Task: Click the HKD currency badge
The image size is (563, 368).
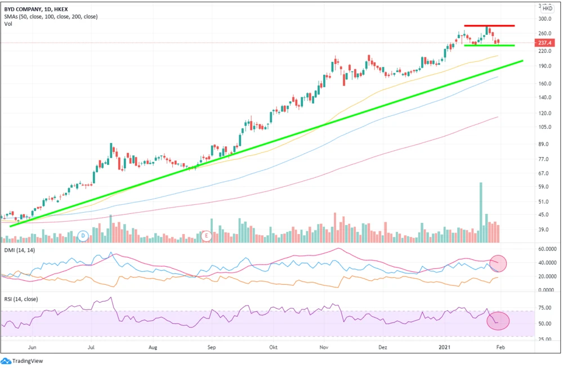Action: pyautogui.click(x=547, y=8)
